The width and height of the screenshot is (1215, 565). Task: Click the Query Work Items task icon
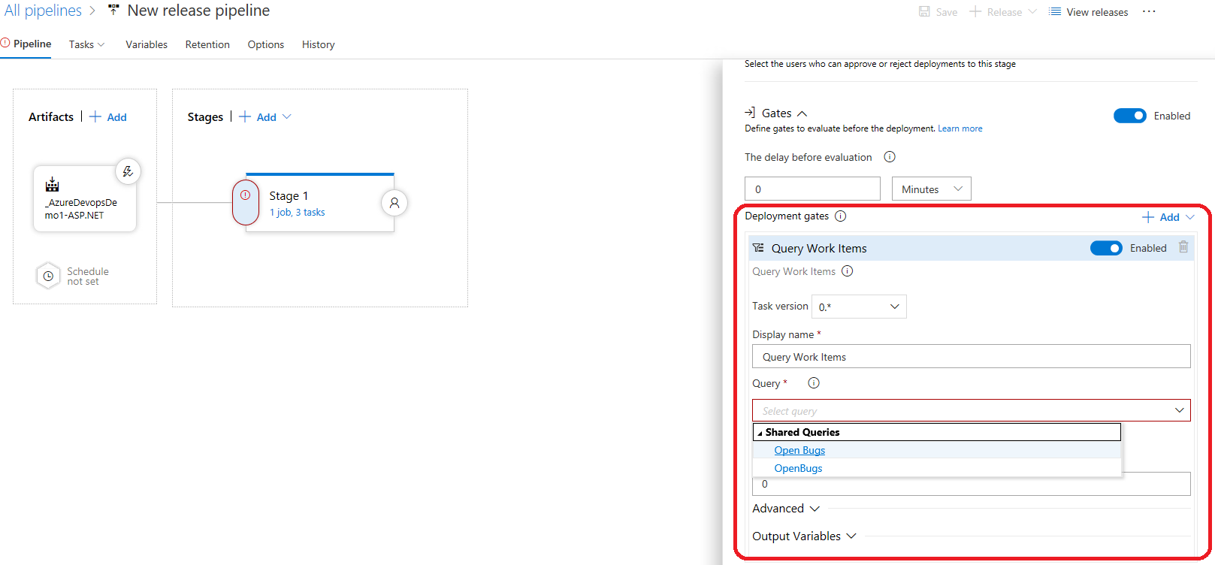coord(759,248)
